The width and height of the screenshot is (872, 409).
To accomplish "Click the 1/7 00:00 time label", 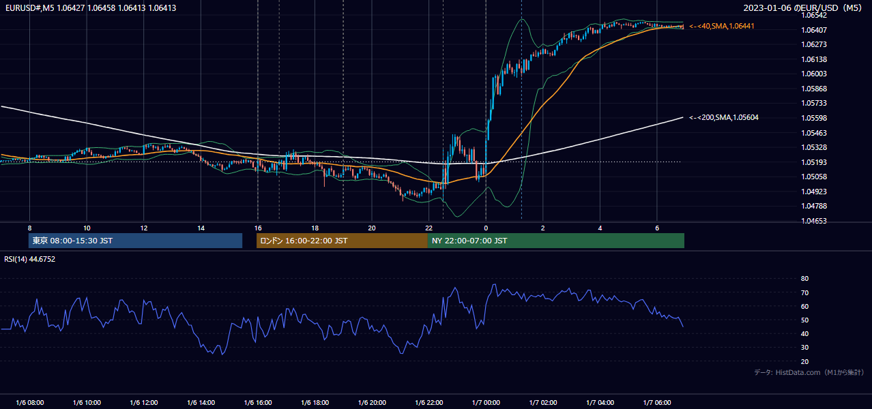I will 486,403.
